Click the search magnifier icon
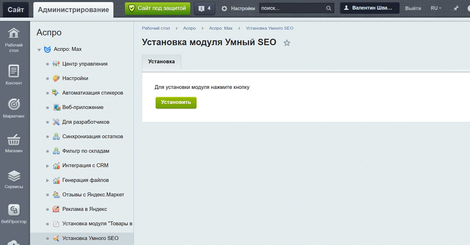Viewport: 470px width, 245px height. pyautogui.click(x=328, y=8)
